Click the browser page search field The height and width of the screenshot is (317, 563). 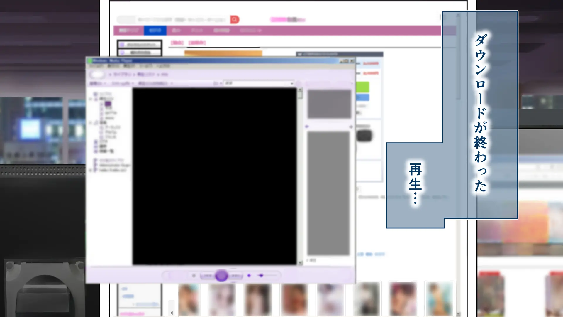(173, 20)
